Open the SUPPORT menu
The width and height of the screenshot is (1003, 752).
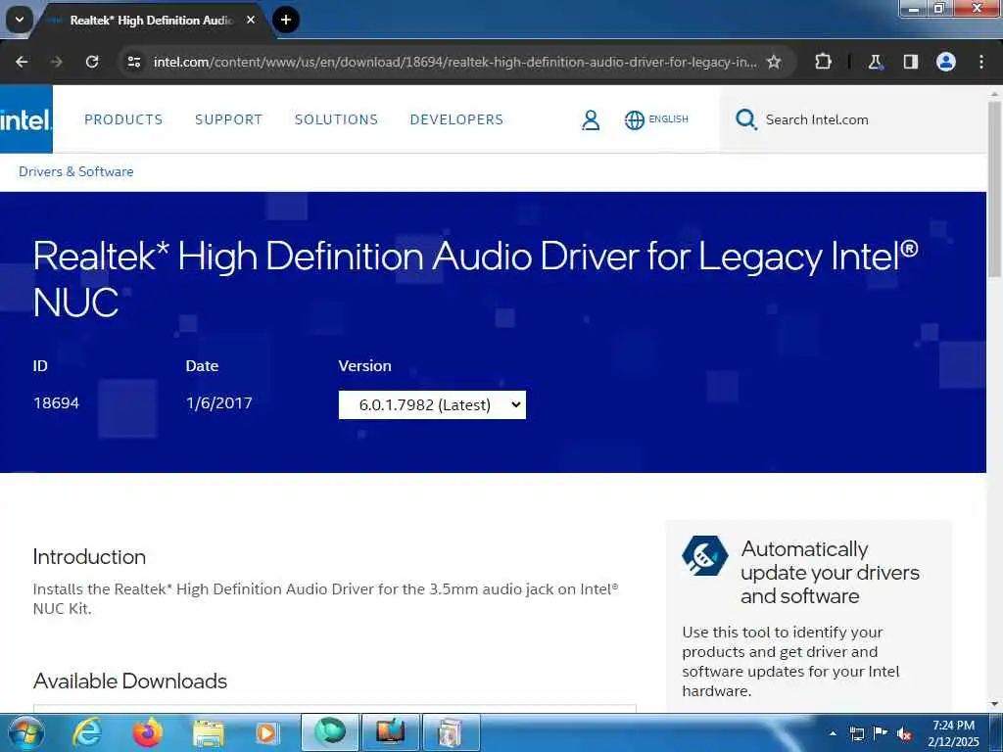(x=228, y=119)
